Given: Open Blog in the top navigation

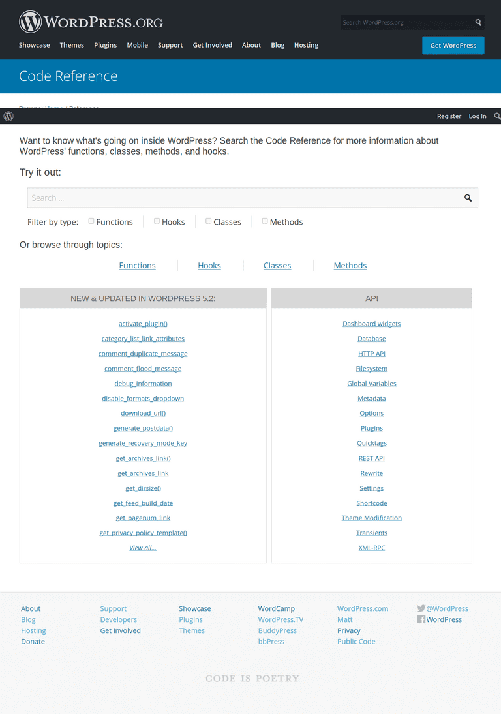Looking at the screenshot, I should 278,45.
